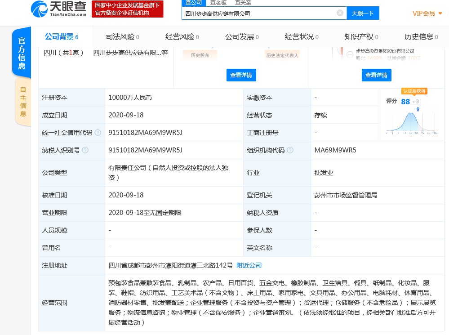This screenshot has width=449, height=335.
Task: Switch to 经营风险 tab
Action: pos(182,37)
